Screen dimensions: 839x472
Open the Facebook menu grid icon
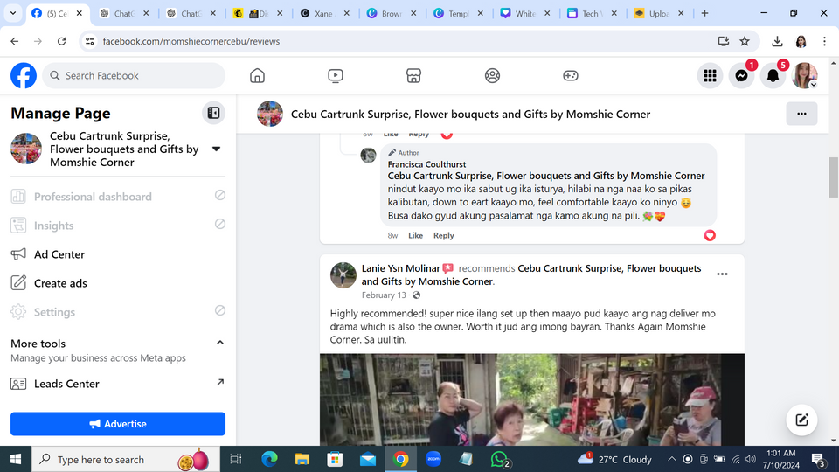(710, 76)
